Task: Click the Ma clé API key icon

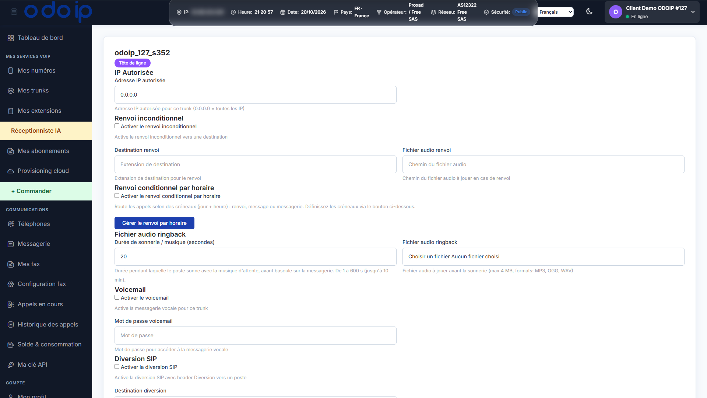Action: 11,365
